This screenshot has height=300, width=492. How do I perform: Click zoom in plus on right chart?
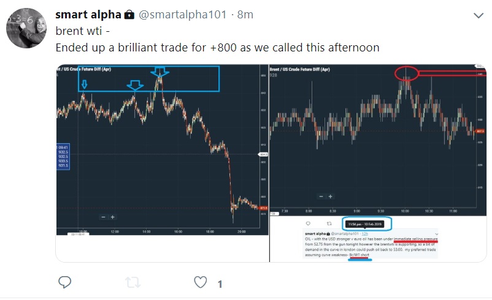pos(330,196)
